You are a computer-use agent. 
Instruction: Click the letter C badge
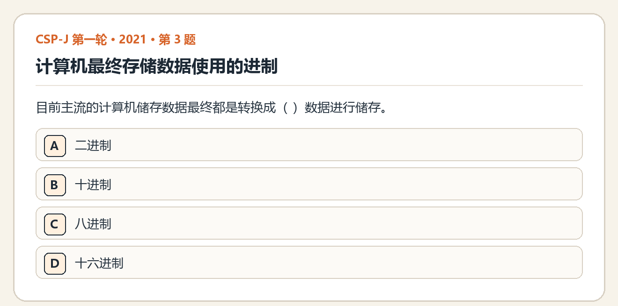pos(55,224)
